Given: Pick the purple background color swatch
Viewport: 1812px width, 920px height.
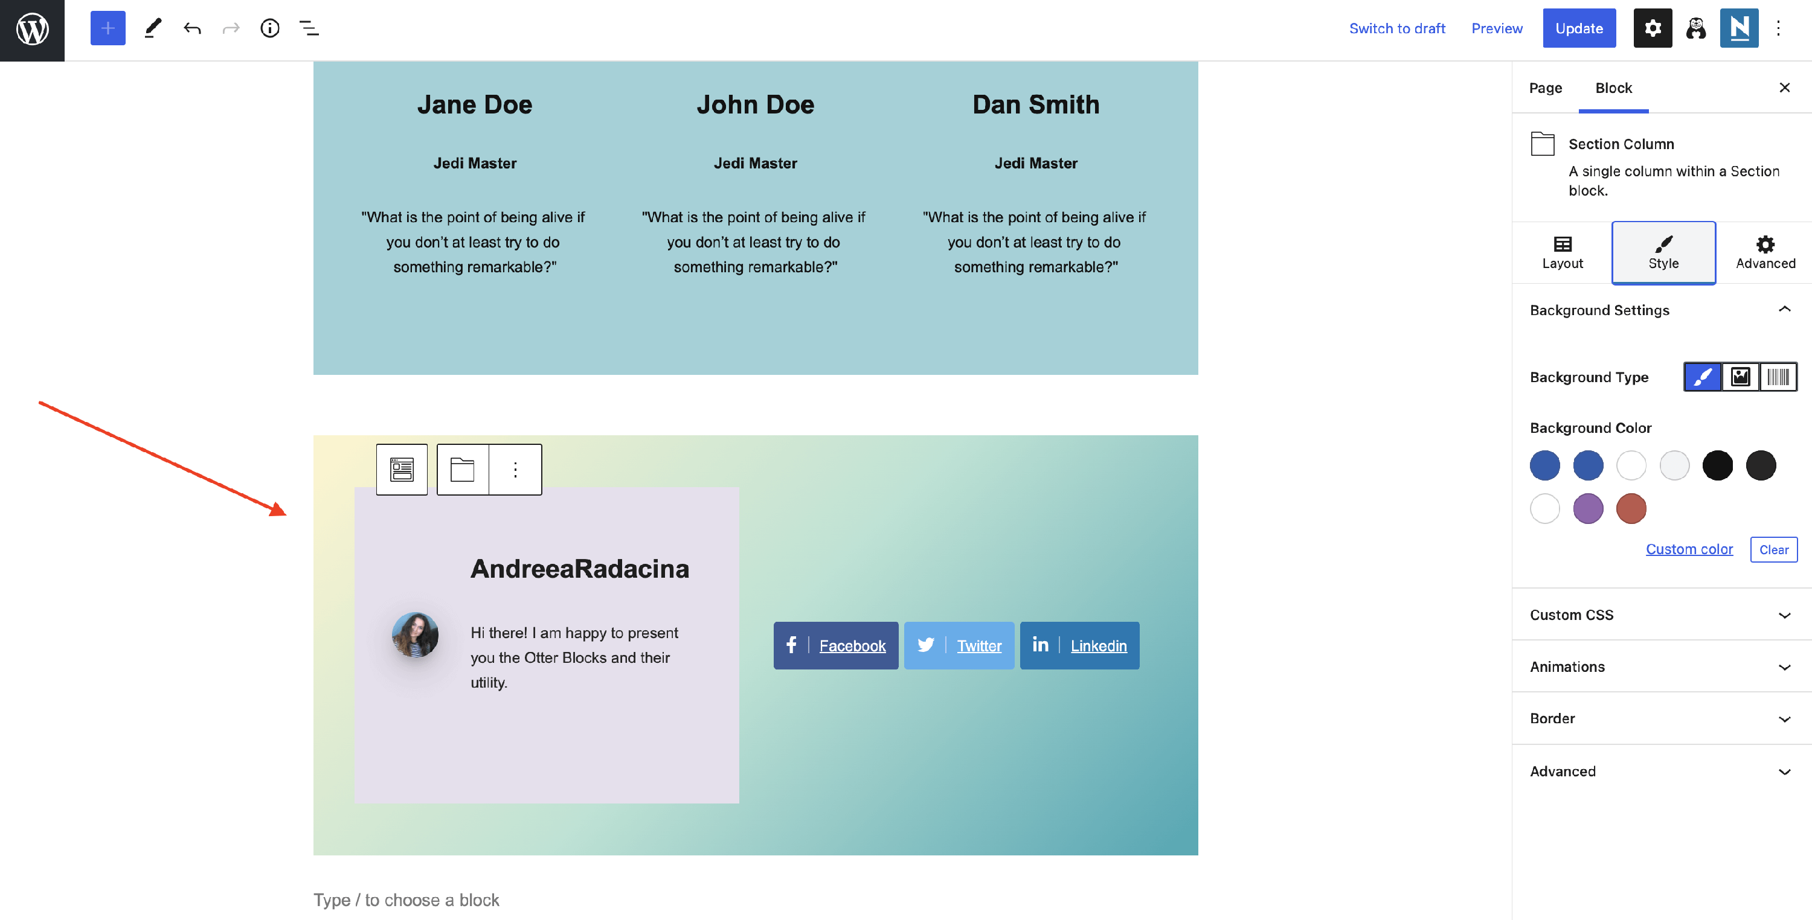Looking at the screenshot, I should (1587, 509).
